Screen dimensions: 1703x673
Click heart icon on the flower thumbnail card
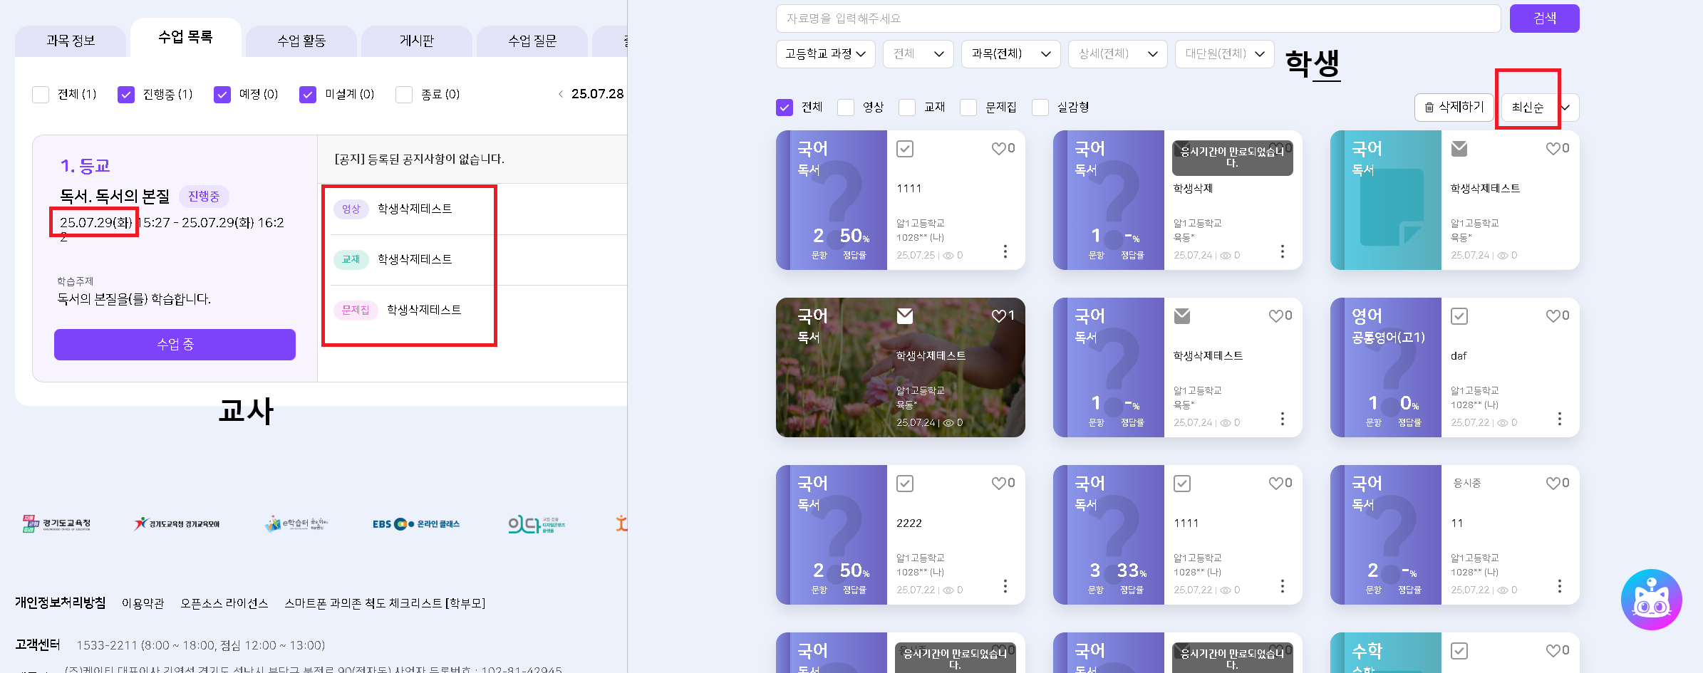pos(999,315)
